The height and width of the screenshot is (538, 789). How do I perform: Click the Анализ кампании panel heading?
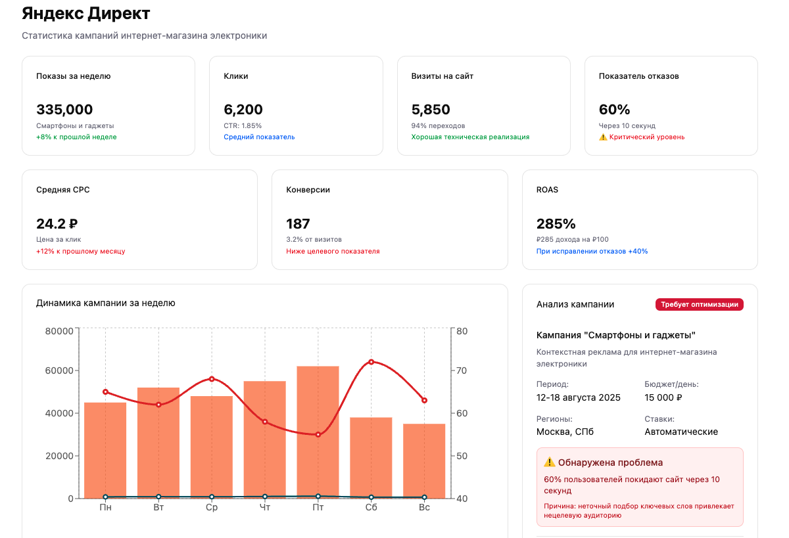[x=575, y=304]
